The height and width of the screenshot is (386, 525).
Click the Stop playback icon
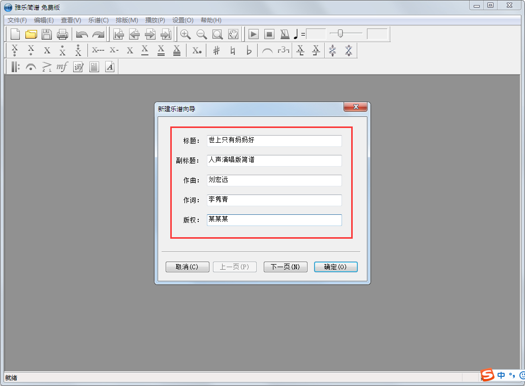point(269,35)
